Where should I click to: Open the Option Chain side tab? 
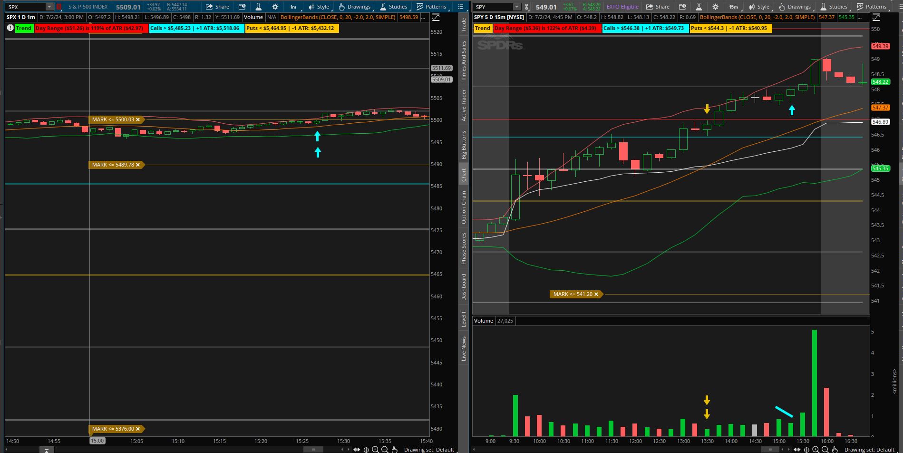click(x=464, y=207)
